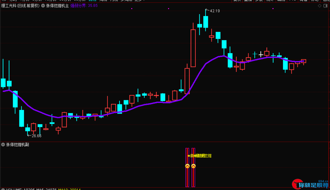Toggle the side panel layout icon

pos(325,6)
